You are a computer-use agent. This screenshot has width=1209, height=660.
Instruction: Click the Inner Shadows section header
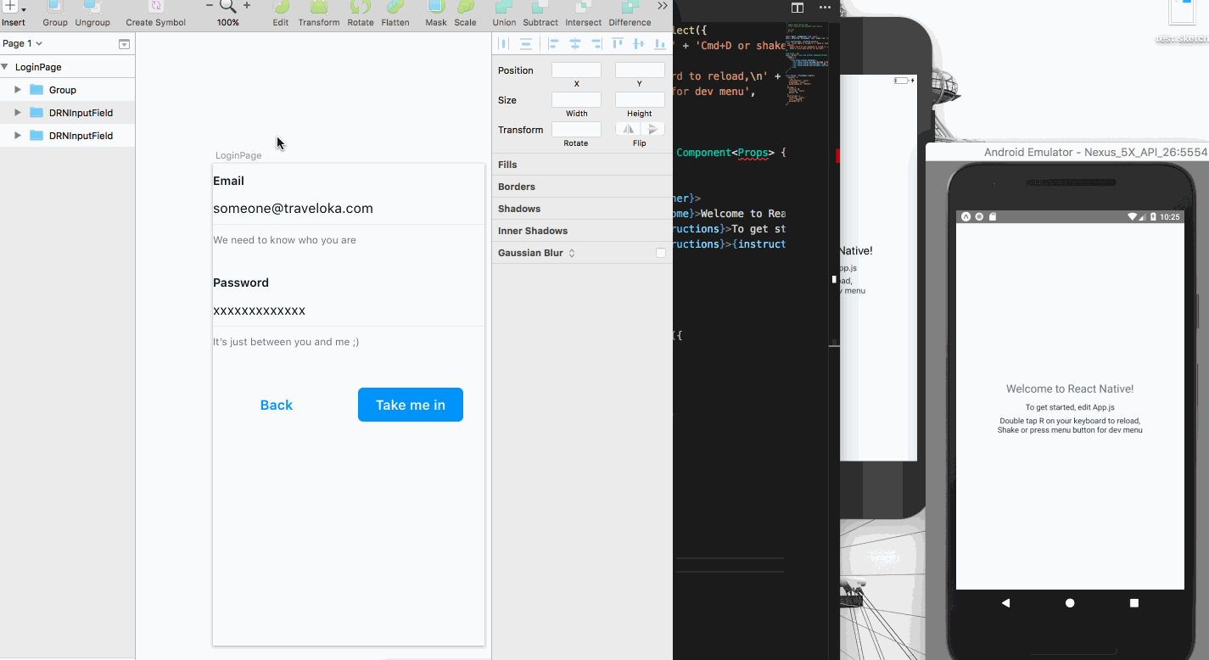coord(582,231)
